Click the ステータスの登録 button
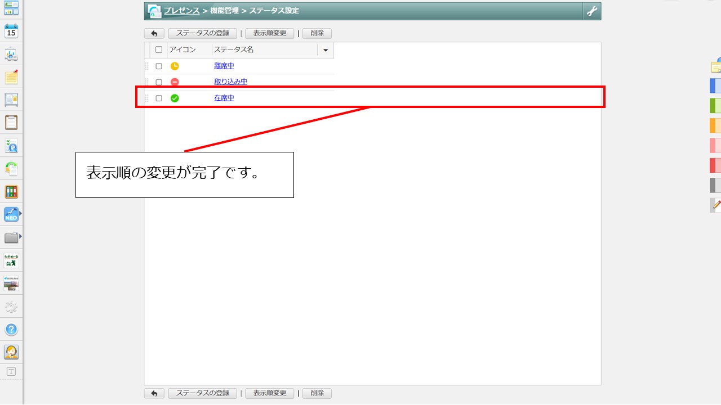 202,33
